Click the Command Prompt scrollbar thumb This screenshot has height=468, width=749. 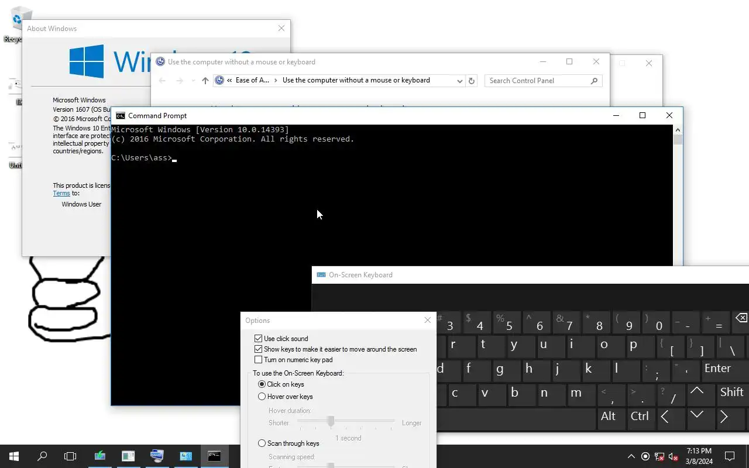(678, 140)
